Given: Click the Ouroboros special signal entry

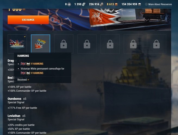Looking at the screenshot, I should coord(22,103).
